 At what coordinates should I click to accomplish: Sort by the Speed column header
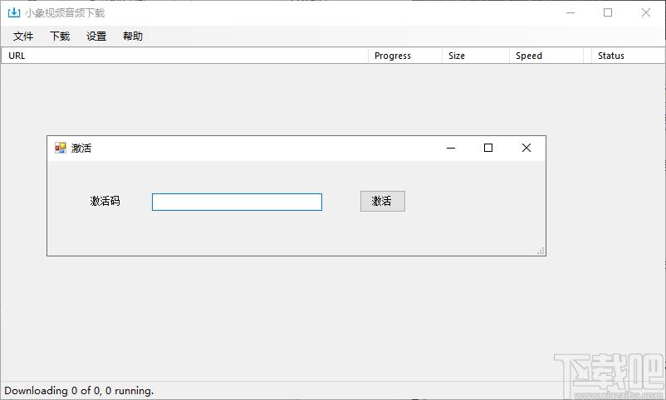(546, 56)
